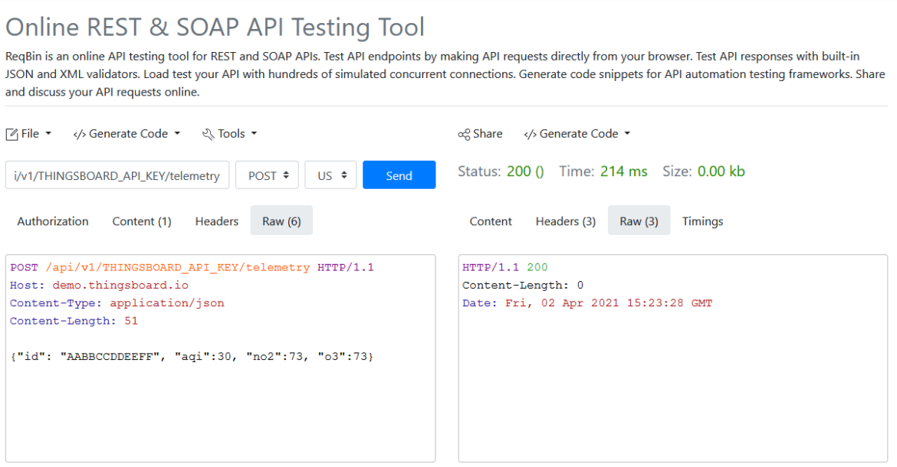
Task: Click inside the raw response text area
Action: 672,383
